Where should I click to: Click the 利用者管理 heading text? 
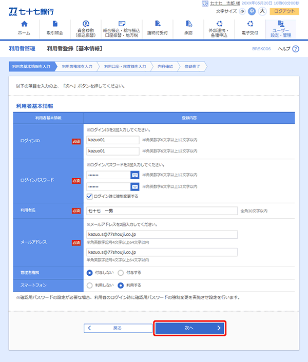pyautogui.click(x=22, y=48)
